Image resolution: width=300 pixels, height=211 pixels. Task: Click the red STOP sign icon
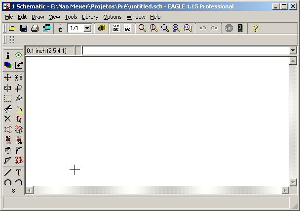[229, 28]
